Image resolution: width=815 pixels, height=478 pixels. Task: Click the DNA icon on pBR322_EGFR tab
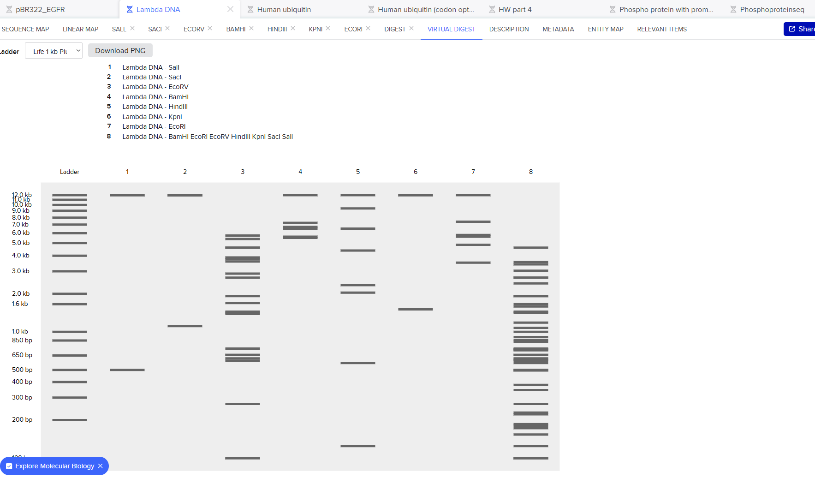(x=9, y=9)
